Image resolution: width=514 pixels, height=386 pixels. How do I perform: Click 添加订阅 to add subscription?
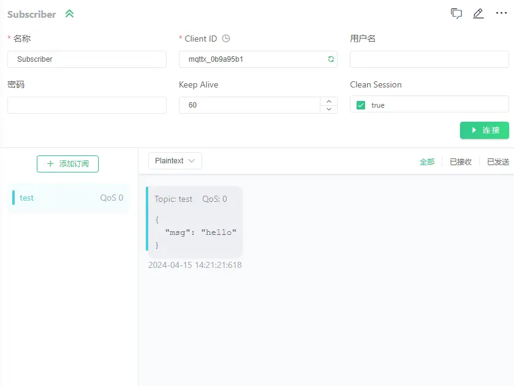coord(67,164)
